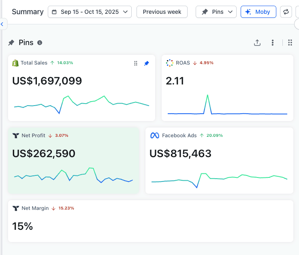Screen dimensions: 299x255
Task: Click the Pins section grid layout icon
Action: tap(290, 43)
